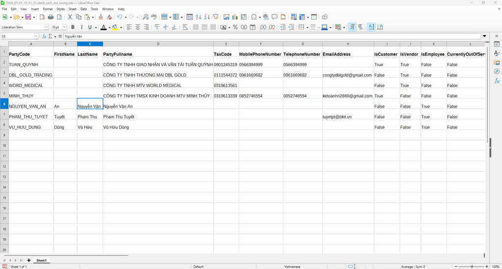Toggle horizontal text direction left-to-right
Screen dimensions: 502x269
click(x=372, y=27)
